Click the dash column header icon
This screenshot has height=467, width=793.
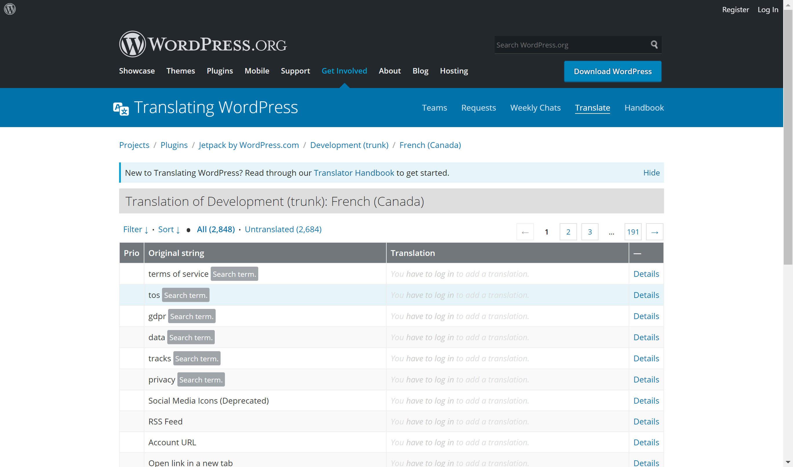pos(637,253)
